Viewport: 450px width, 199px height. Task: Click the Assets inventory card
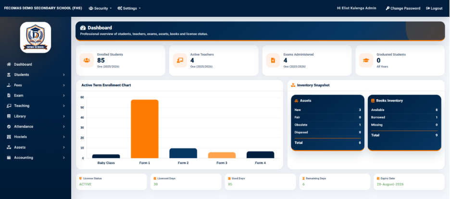tap(327, 123)
